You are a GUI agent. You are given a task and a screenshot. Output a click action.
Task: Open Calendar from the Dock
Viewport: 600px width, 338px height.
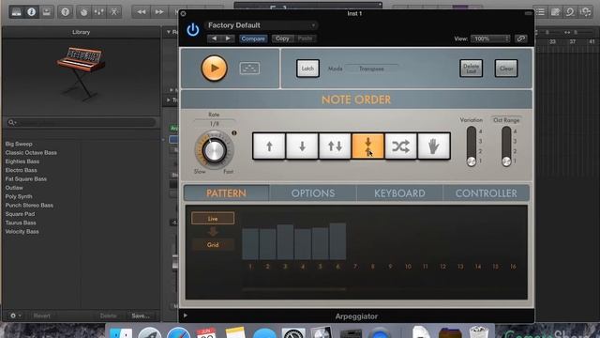pyautogui.click(x=206, y=332)
